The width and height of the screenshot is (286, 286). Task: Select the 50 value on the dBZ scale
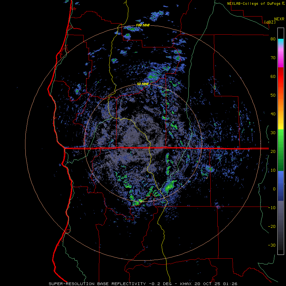click(273, 95)
